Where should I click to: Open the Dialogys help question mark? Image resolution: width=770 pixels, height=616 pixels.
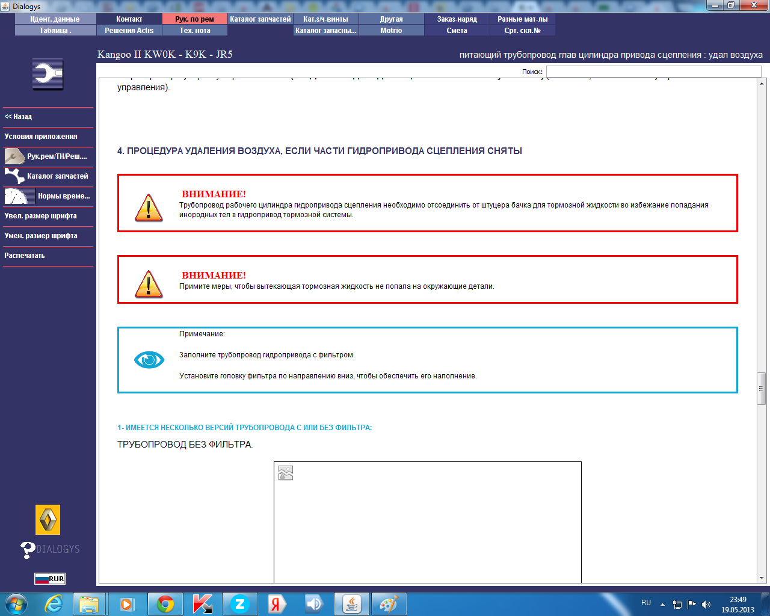(x=28, y=550)
